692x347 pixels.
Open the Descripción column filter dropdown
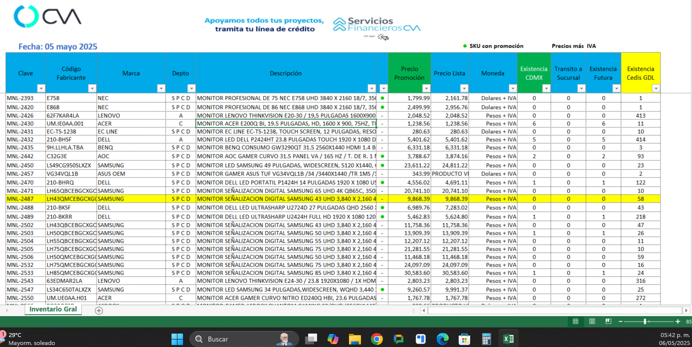(371, 88)
